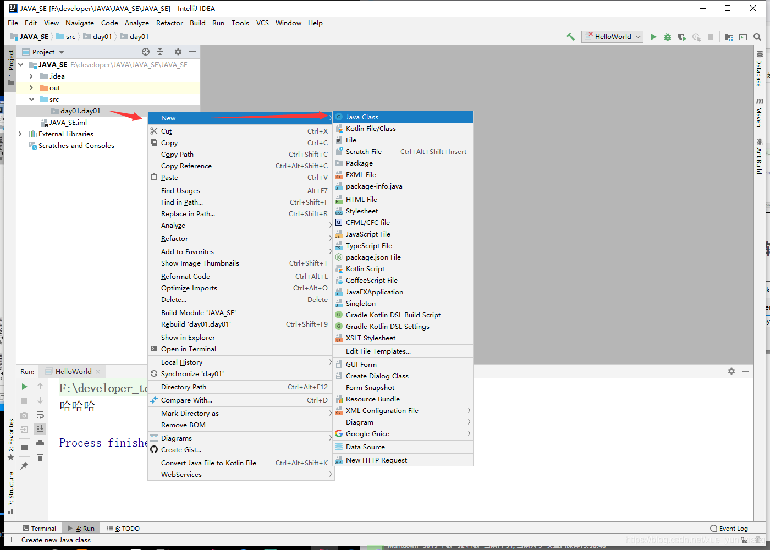Rerun program in the Run panel
This screenshot has width=770, height=550.
[x=24, y=387]
